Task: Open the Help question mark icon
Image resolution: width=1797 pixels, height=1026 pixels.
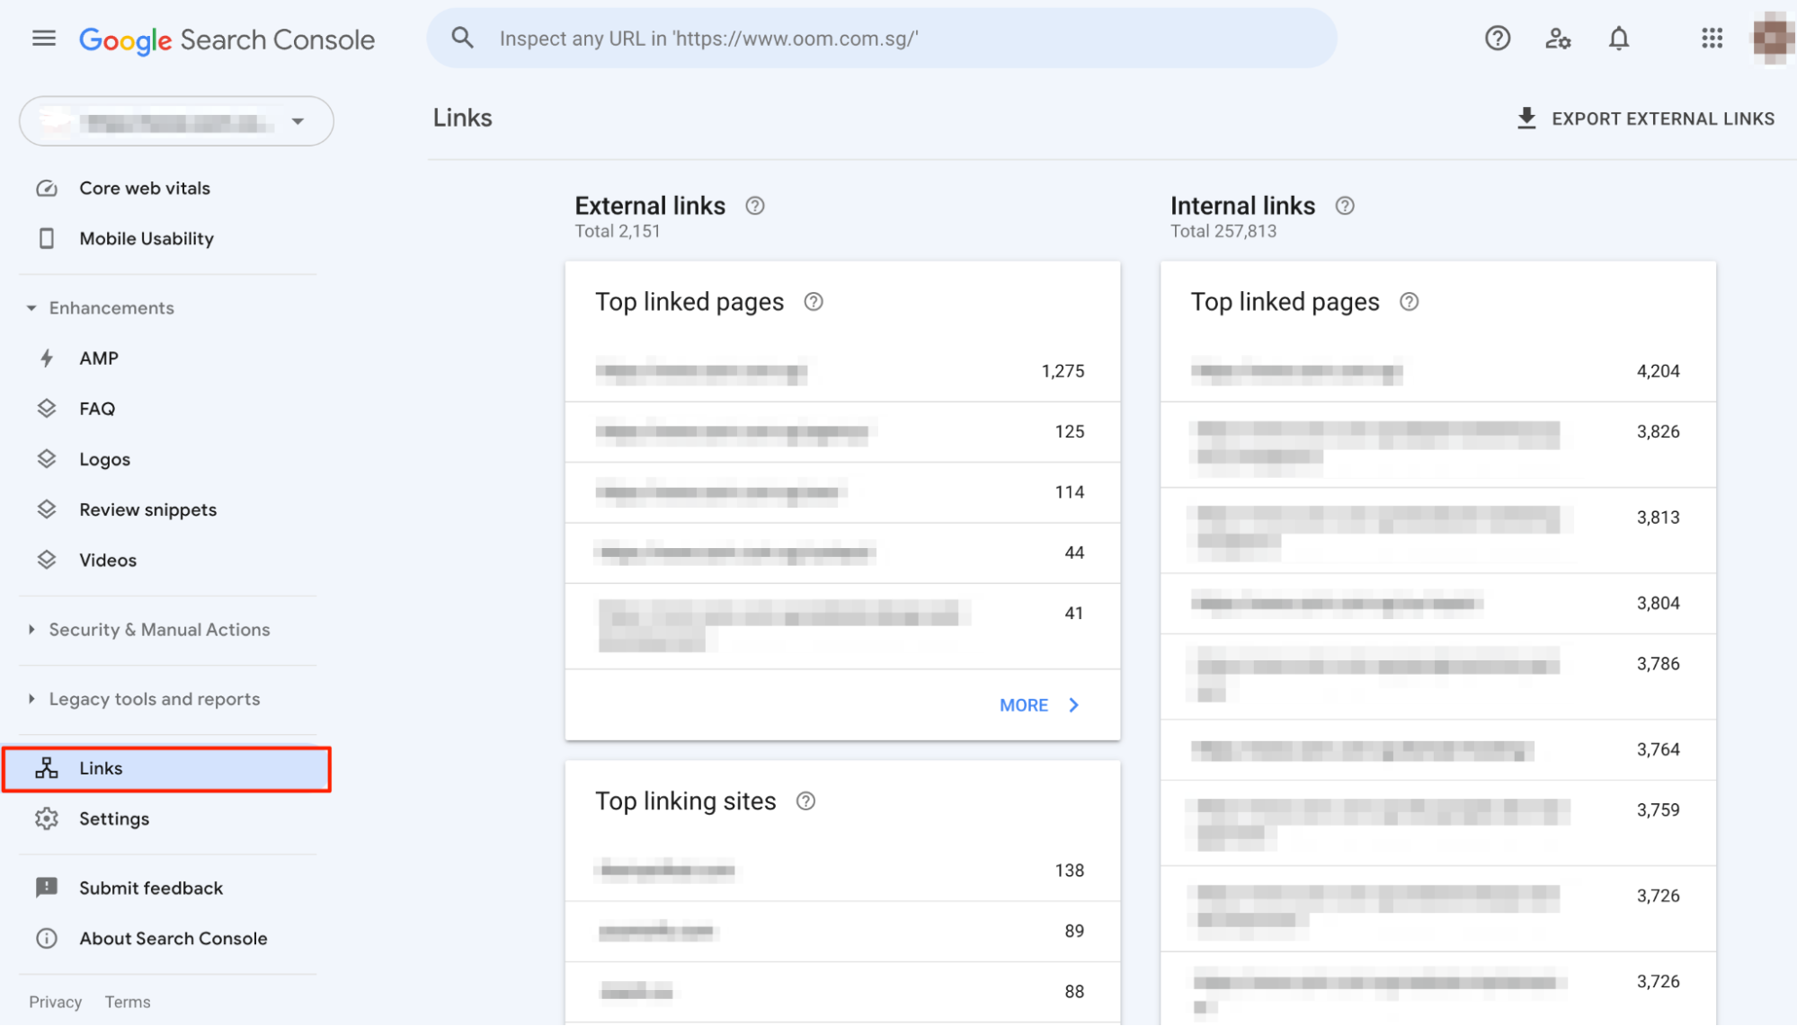Action: [x=1498, y=39]
